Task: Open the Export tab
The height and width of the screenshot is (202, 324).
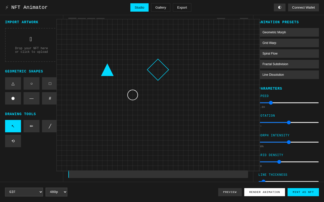Action: (x=182, y=7)
